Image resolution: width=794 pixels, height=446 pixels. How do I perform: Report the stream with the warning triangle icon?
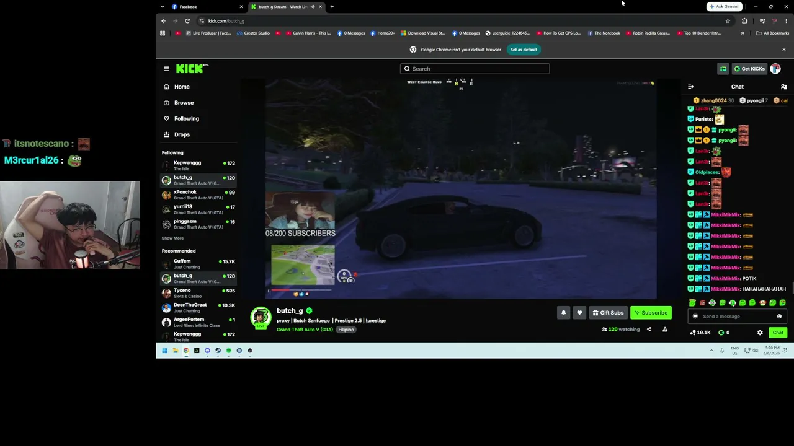tap(665, 330)
